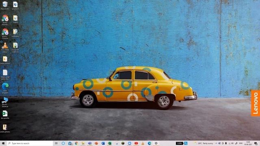
Task: Open Zoom from the taskbar
Action: [x=130, y=143]
